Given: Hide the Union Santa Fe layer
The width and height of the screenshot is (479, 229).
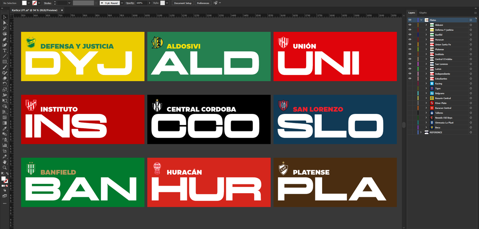Looking at the screenshot, I should coord(410,44).
